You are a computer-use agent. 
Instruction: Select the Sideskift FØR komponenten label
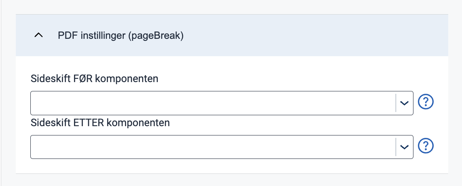[x=94, y=78]
